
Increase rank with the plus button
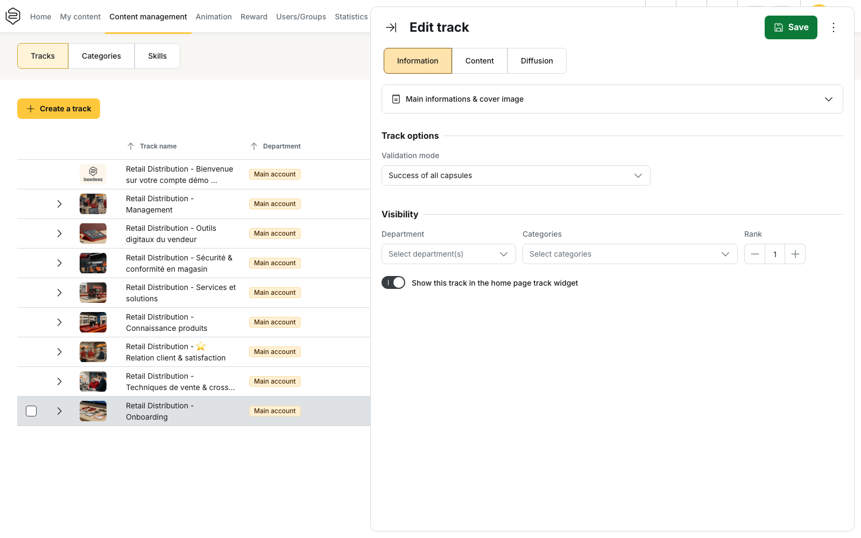click(795, 254)
